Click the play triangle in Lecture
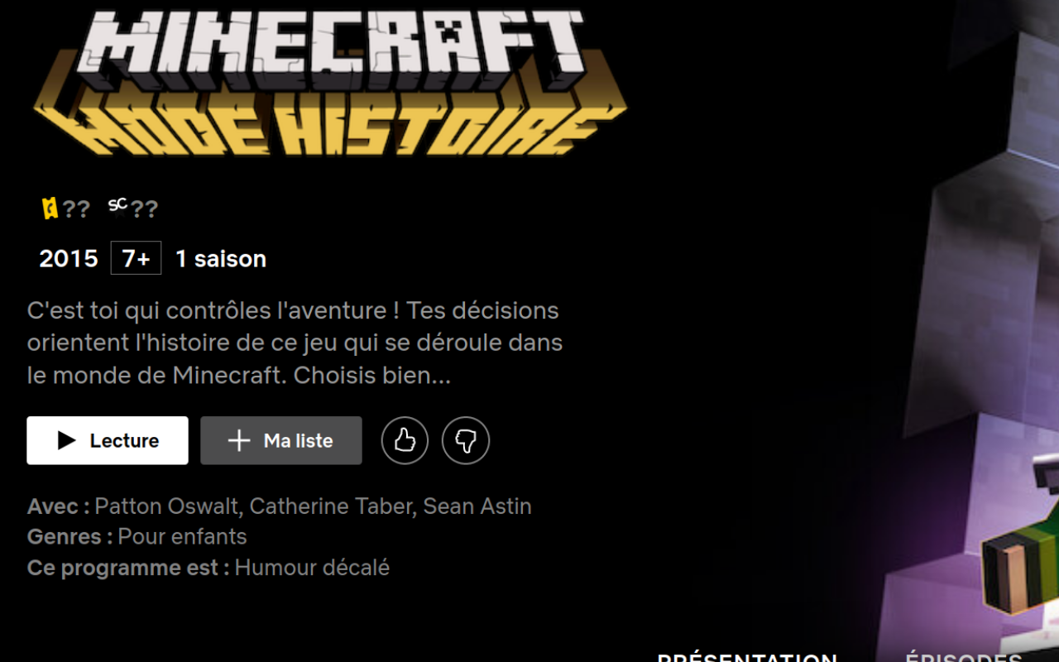Image resolution: width=1059 pixels, height=662 pixels. coord(67,440)
